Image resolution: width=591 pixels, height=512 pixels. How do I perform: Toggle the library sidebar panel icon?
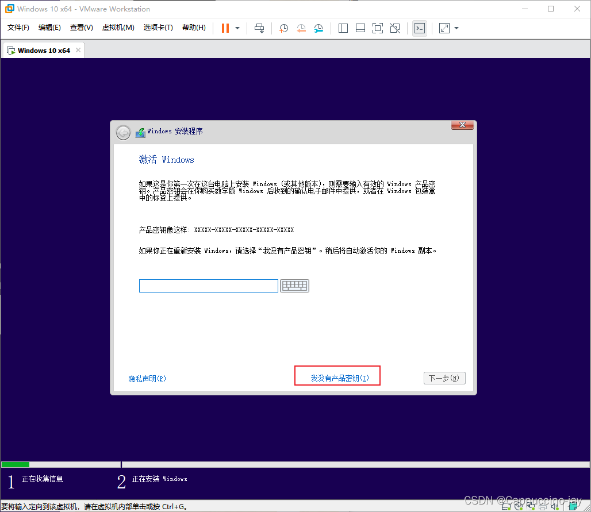343,28
